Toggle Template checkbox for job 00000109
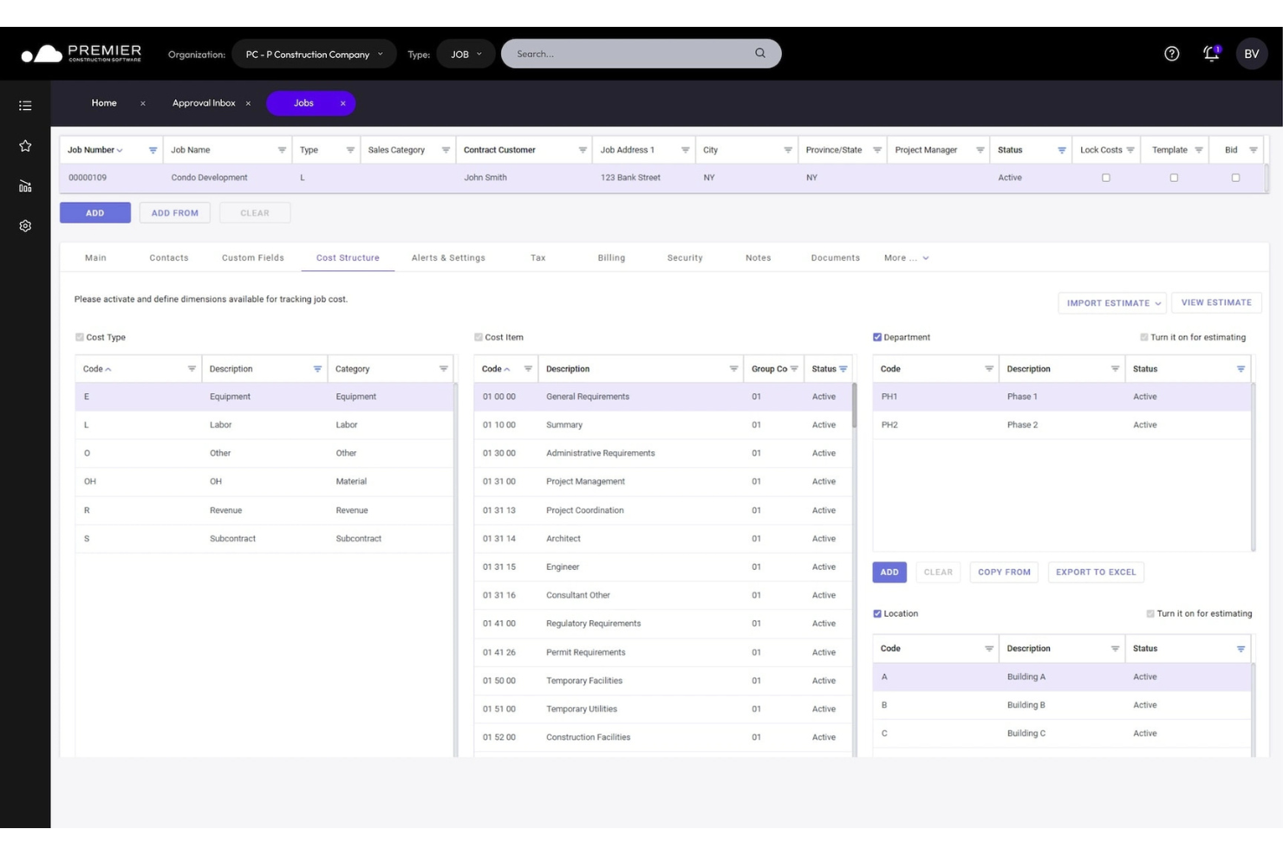Image resolution: width=1283 pixels, height=855 pixels. [1174, 178]
